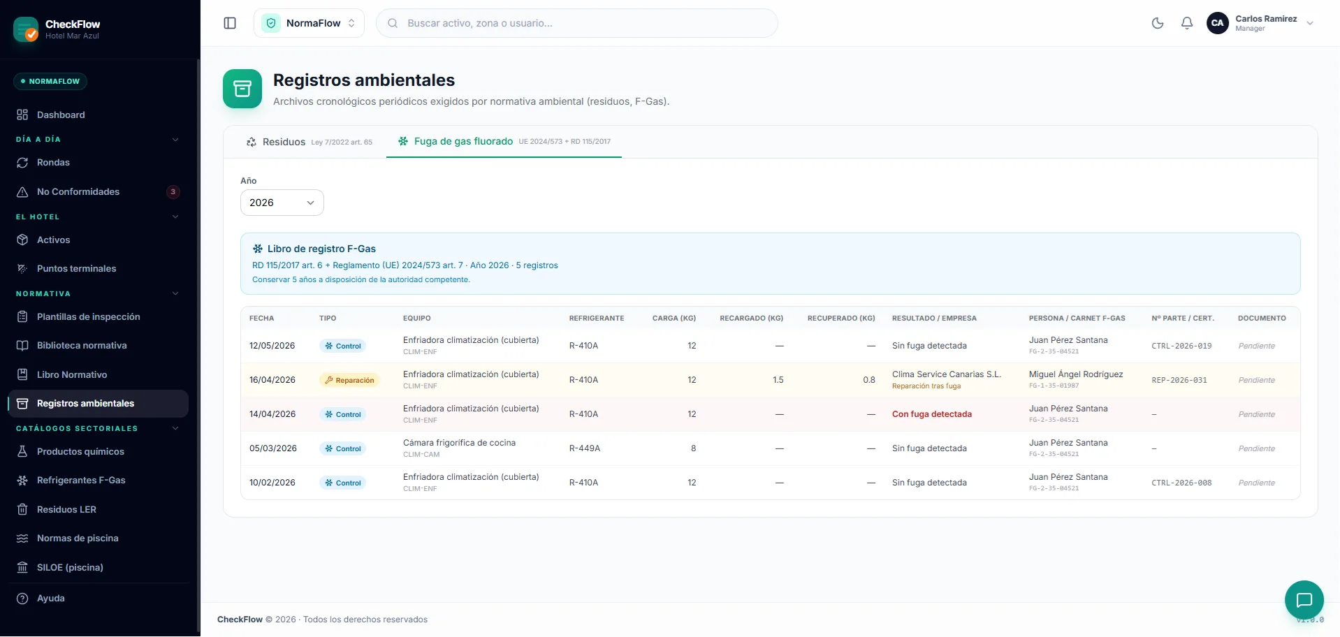
Task: Click the search field for activo, zona o usuario
Action: (x=577, y=23)
